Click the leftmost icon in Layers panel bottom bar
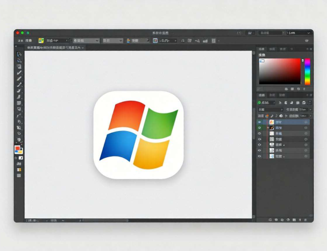 click(270, 220)
